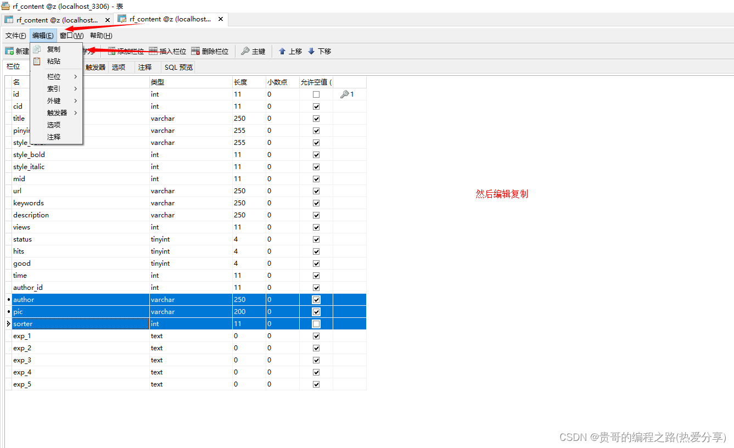Switch to the SQL 预览 tab
Viewport: 734px width, 448px height.
[178, 68]
